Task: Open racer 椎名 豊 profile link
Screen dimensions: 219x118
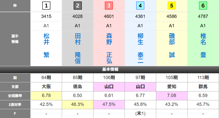Action: (203, 45)
